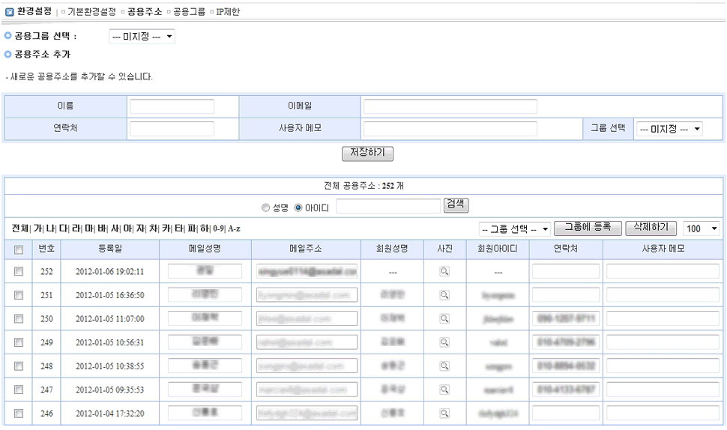Screen dimensions: 727x430
Task: Click the photo search icon in row 248
Action: [444, 366]
